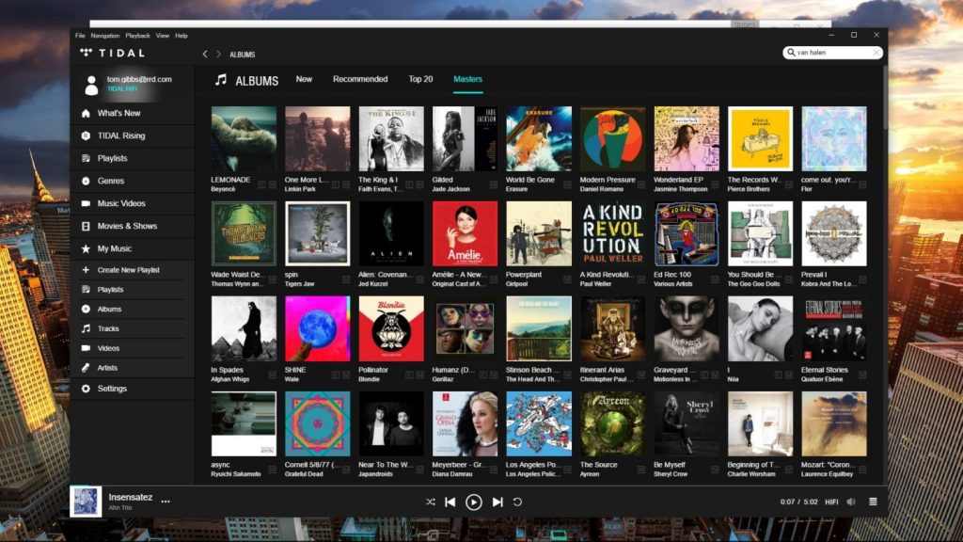
Task: Click the Tracks music note icon
Action: coord(86,328)
